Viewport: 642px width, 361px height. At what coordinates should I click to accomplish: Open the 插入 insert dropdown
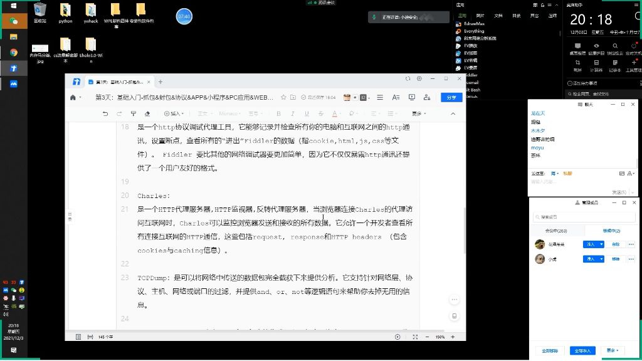(174, 113)
